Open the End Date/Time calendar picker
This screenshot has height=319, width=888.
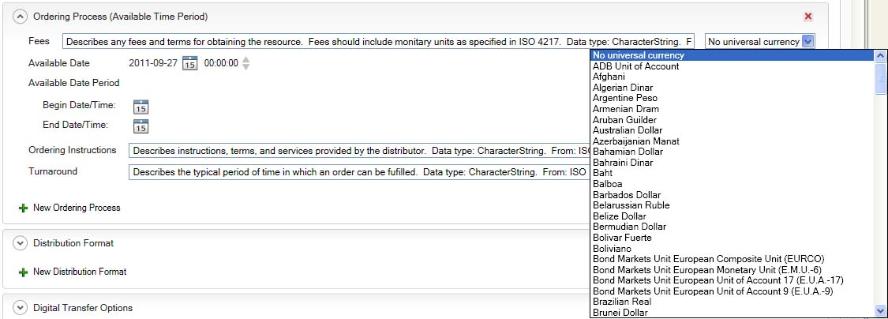[141, 126]
